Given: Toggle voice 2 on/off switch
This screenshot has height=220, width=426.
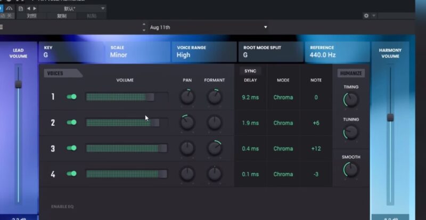Looking at the screenshot, I should tap(71, 123).
